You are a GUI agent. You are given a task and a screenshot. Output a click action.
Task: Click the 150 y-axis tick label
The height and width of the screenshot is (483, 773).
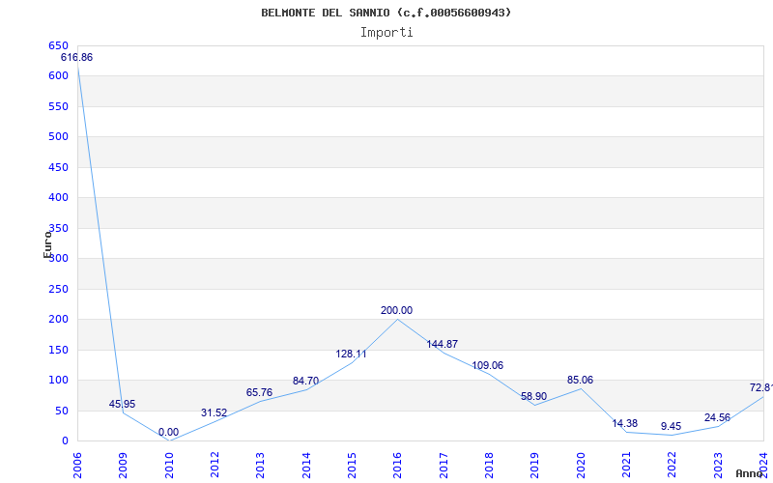coord(59,351)
